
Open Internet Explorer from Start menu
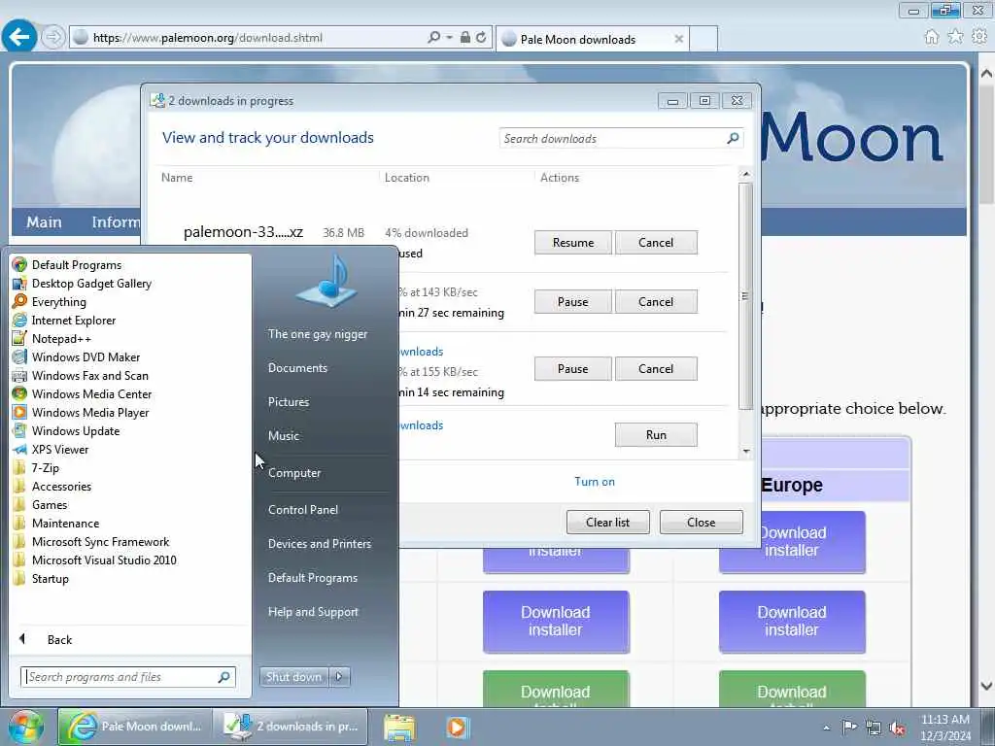click(74, 321)
